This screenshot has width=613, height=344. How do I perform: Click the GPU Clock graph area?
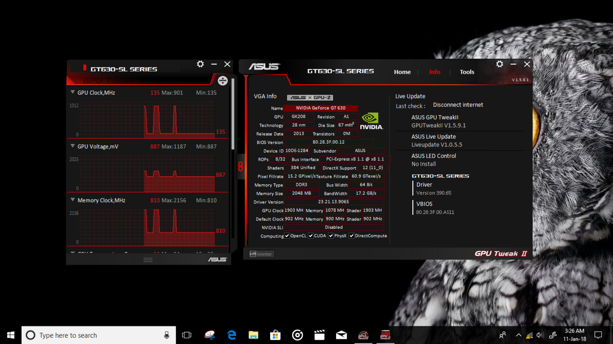147,120
